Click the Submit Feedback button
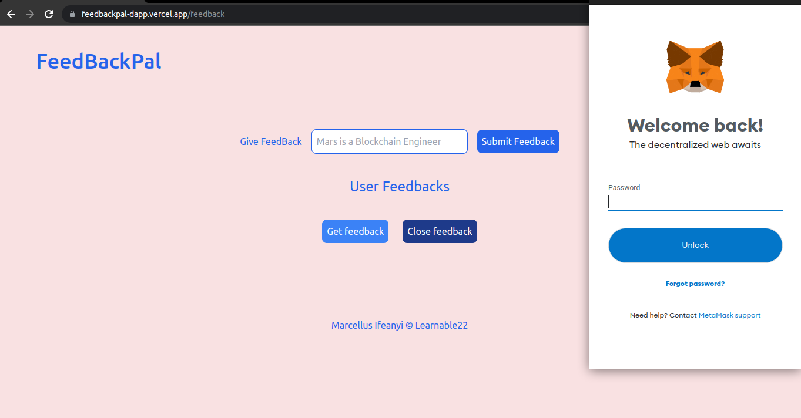This screenshot has width=801, height=418. point(518,141)
